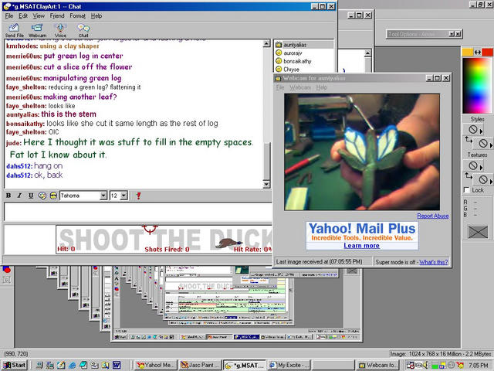This screenshot has width=494, height=371.
Task: Click chat scrollbar down arrow
Action: (x=266, y=185)
